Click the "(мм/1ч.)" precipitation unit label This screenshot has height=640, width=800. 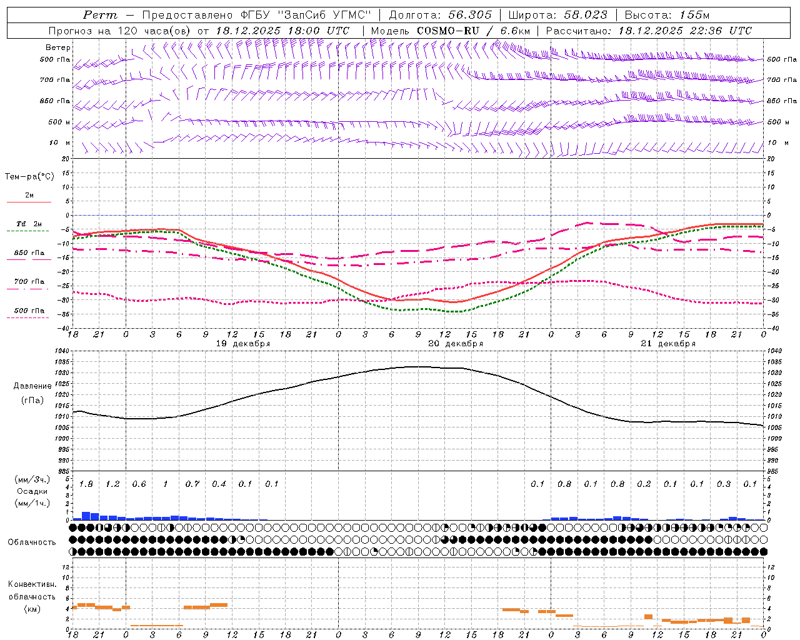32,503
